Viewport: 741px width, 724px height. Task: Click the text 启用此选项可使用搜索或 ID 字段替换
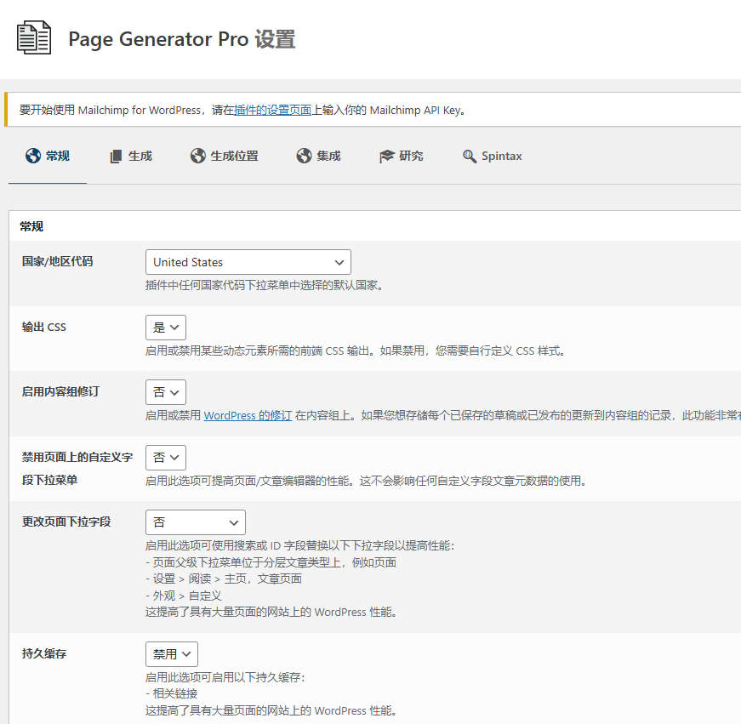coord(299,546)
